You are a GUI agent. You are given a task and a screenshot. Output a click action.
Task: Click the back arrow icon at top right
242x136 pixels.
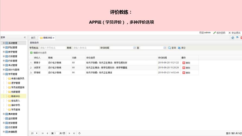[x=237, y=37]
